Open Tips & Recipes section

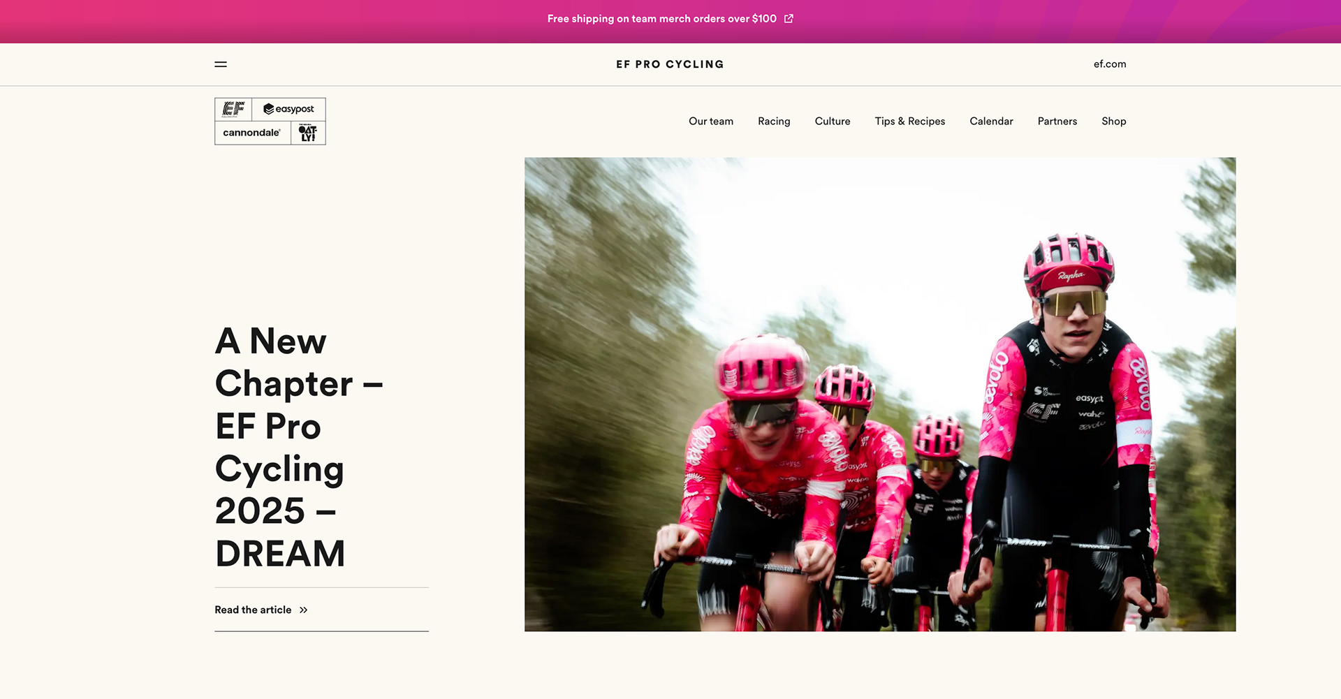910,122
